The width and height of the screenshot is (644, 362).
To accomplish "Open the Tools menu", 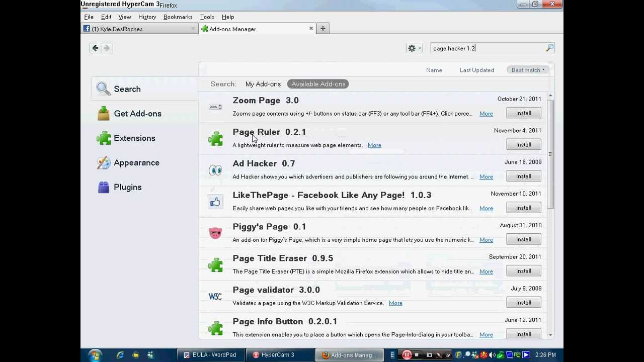I will click(207, 17).
